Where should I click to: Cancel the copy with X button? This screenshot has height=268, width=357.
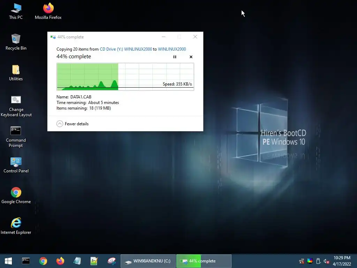tap(191, 57)
